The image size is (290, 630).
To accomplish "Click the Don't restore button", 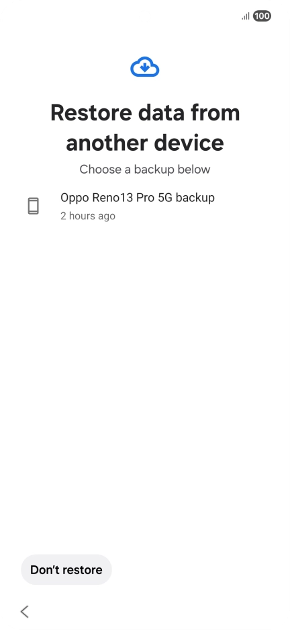I will click(x=66, y=569).
